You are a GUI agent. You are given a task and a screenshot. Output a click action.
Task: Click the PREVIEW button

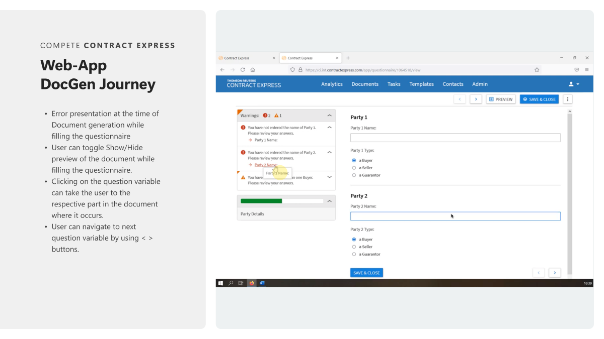tap(501, 99)
